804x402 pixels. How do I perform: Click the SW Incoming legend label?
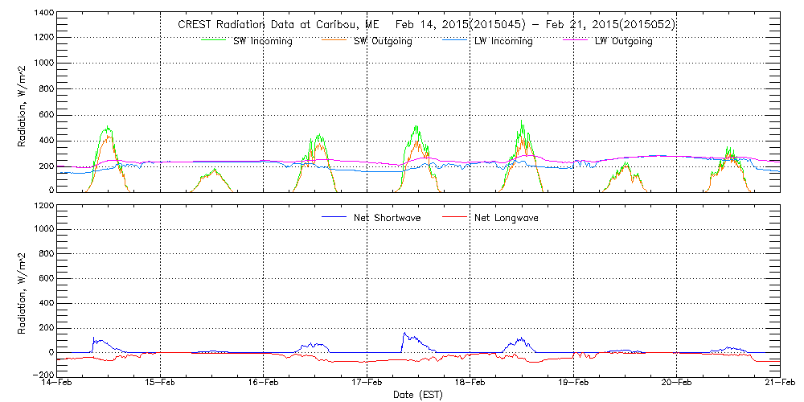pos(263,41)
